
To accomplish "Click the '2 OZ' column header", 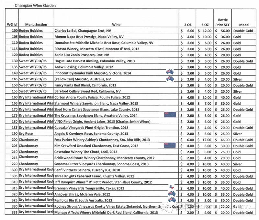I will pos(188,25).
